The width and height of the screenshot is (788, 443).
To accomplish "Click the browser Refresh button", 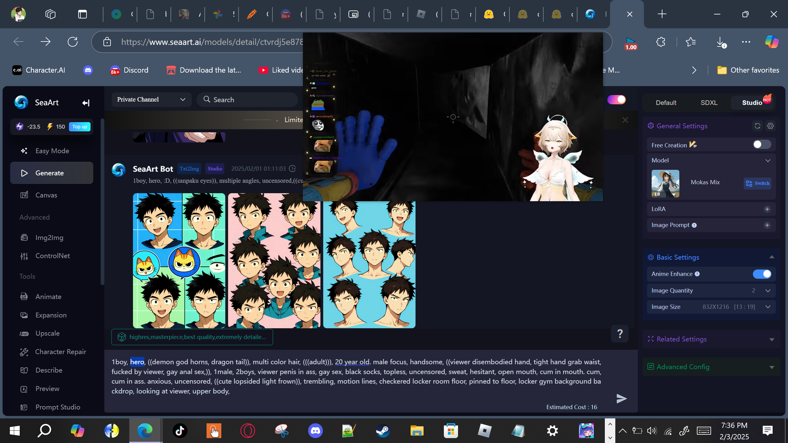I will click(73, 42).
